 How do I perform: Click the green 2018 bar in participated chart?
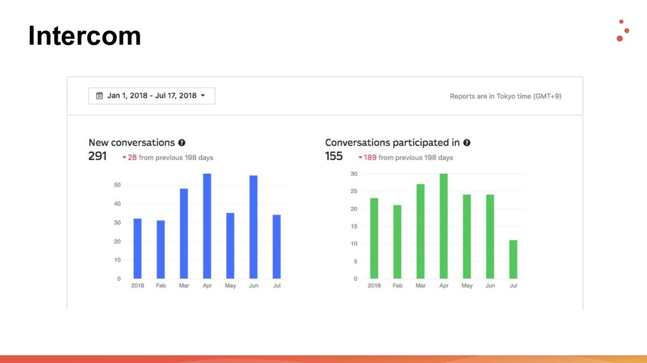374,238
